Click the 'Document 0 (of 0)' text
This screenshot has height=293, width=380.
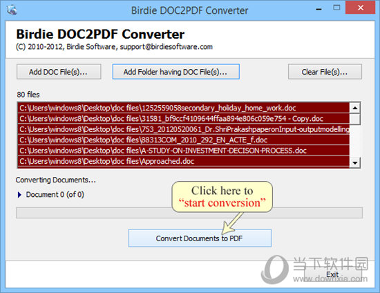coord(55,195)
